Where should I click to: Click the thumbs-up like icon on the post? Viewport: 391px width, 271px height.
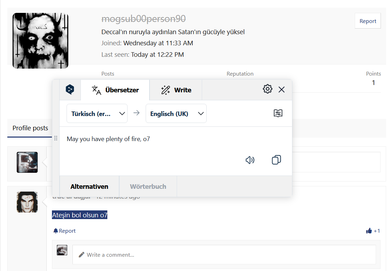[369, 231]
